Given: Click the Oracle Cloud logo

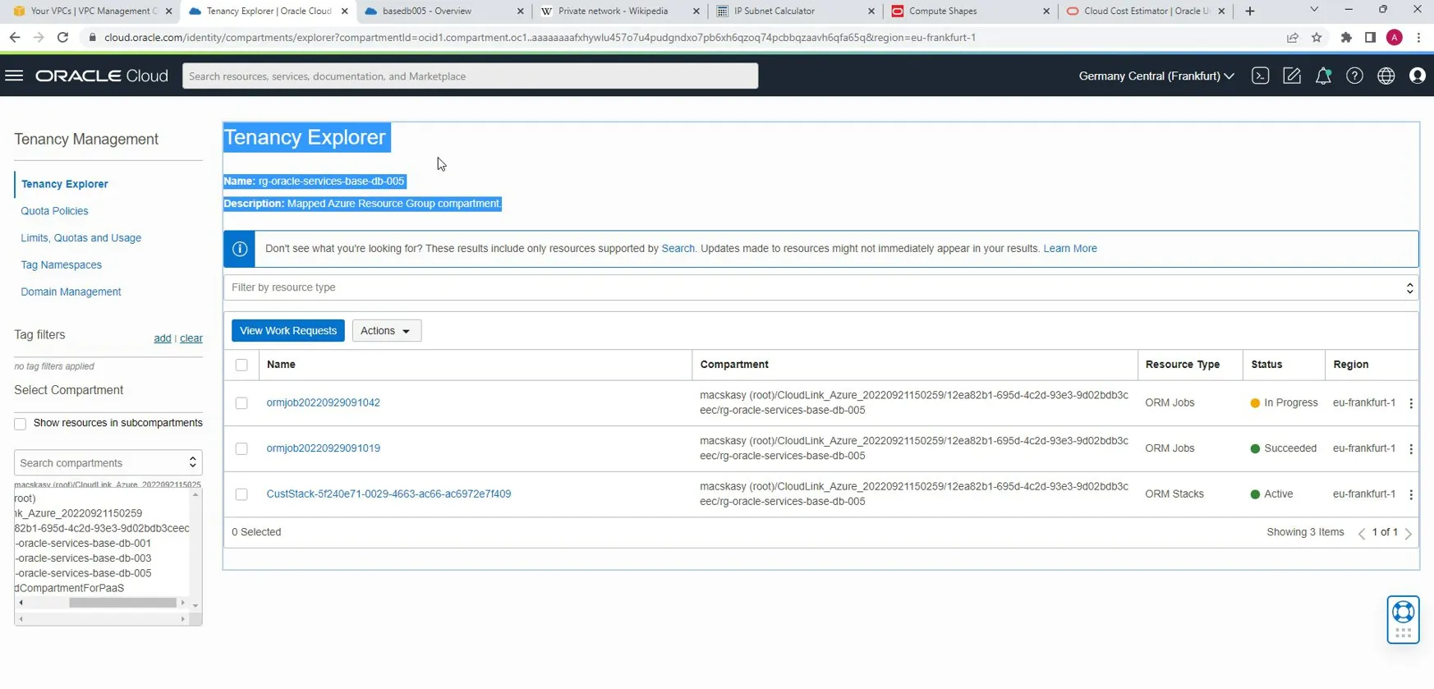Looking at the screenshot, I should point(102,76).
